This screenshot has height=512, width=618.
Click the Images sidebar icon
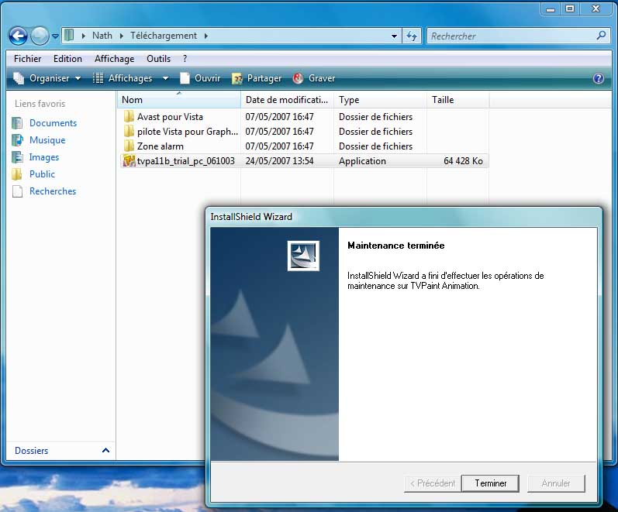(x=17, y=157)
